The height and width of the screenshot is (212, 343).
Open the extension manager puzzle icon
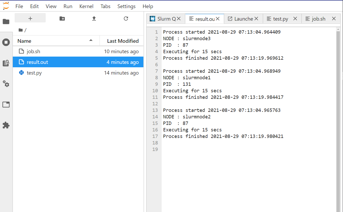(6, 125)
